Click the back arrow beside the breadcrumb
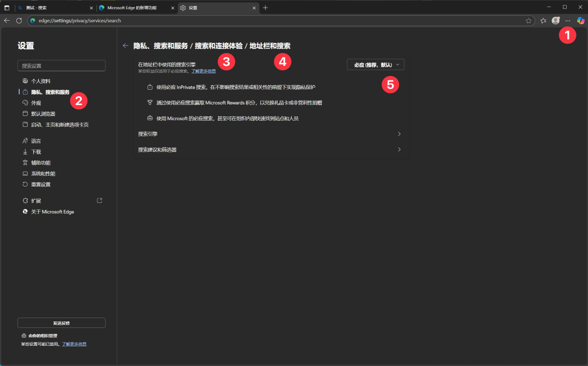This screenshot has width=588, height=366. click(126, 46)
